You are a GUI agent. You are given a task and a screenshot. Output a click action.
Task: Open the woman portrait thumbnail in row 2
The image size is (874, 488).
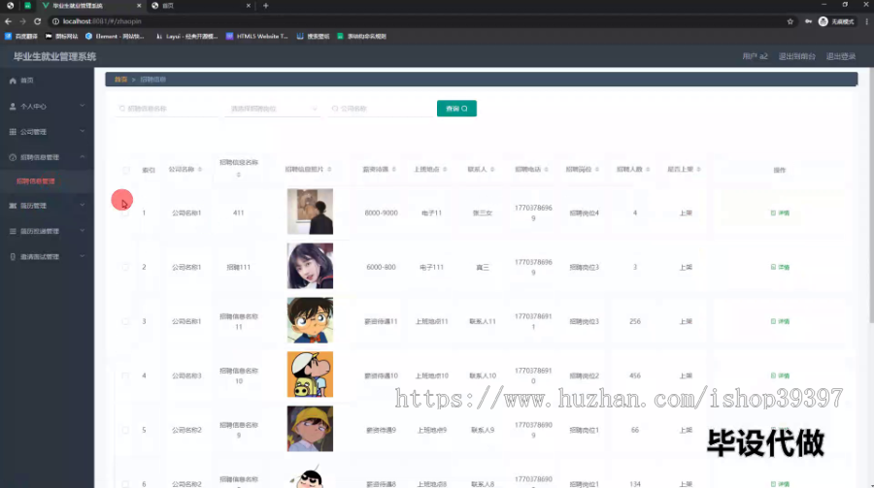310,266
